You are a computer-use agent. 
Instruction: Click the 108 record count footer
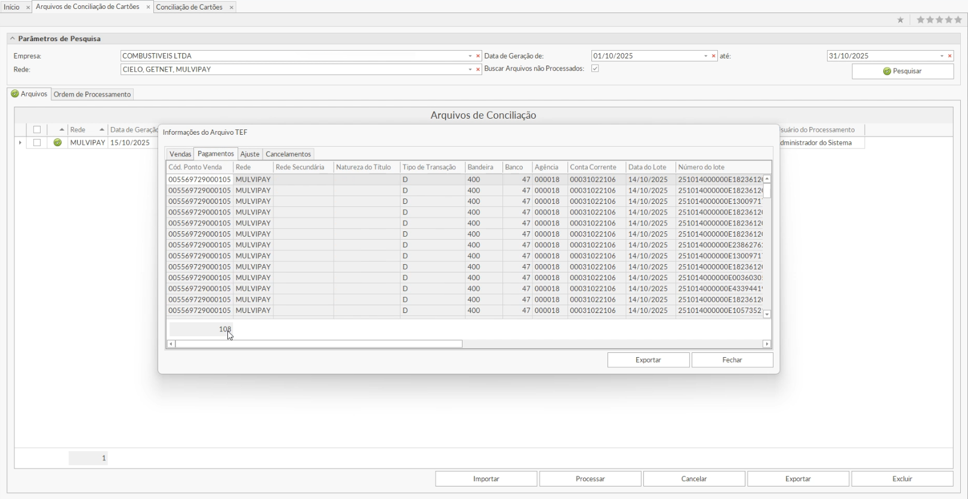pos(201,329)
